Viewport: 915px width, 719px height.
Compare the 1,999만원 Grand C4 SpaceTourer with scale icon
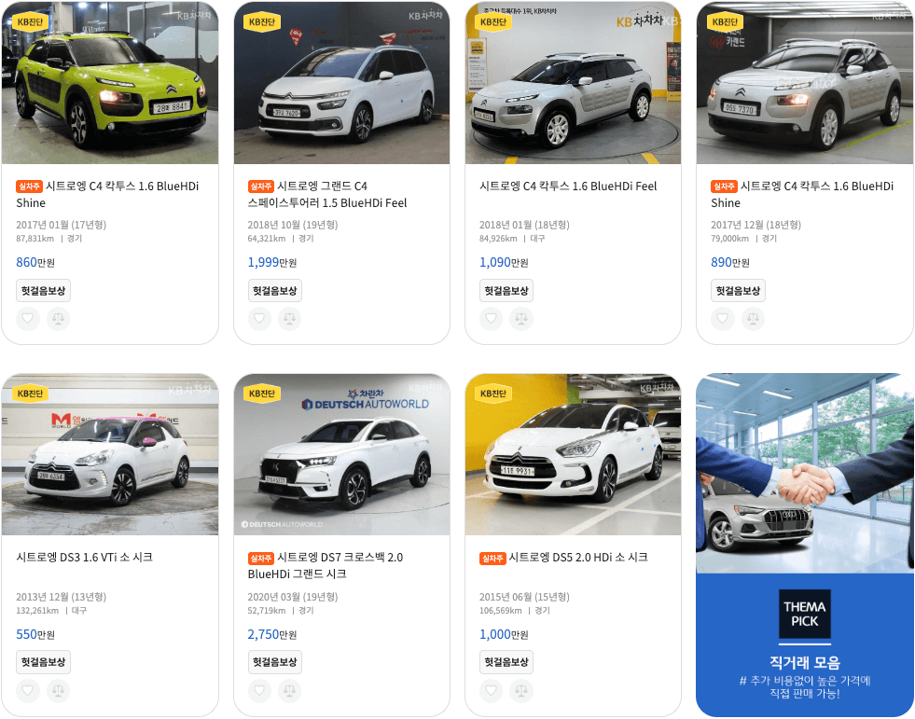(289, 319)
